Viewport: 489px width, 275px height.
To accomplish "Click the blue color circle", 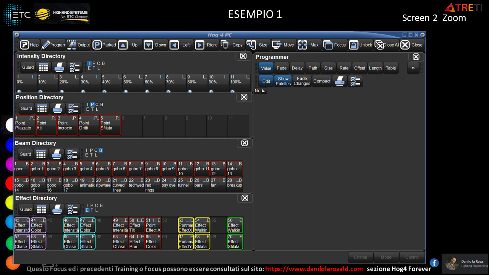I will tap(9, 144).
